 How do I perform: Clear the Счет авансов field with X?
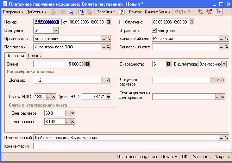tap(73, 122)
